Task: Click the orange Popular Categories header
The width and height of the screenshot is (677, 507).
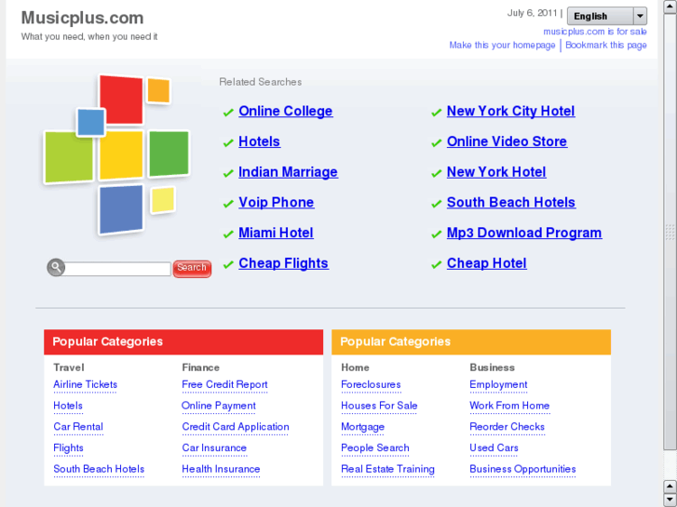Action: (471, 341)
